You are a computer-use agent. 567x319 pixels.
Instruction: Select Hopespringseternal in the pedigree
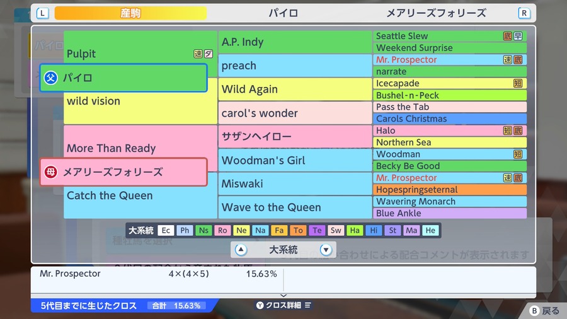click(x=450, y=190)
